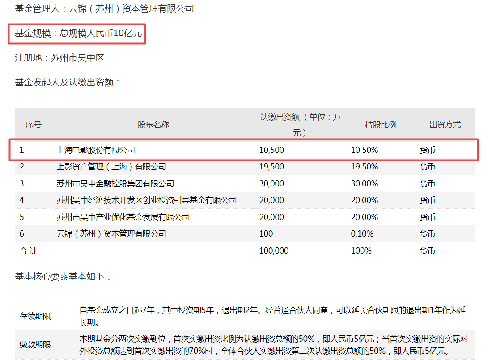
Task: Click the description starting 本期基金分两次实缴到位
Action: [x=274, y=345]
